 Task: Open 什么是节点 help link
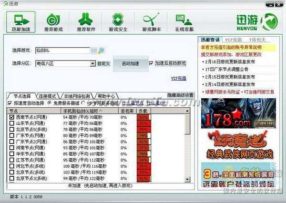click(x=133, y=103)
